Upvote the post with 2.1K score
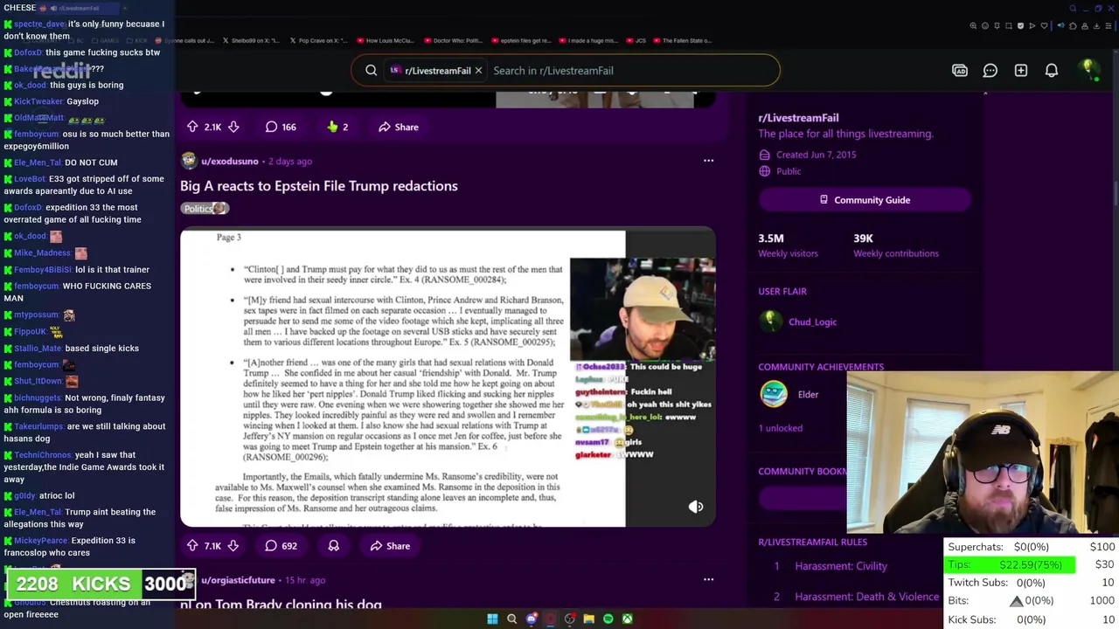The width and height of the screenshot is (1119, 629). [192, 127]
